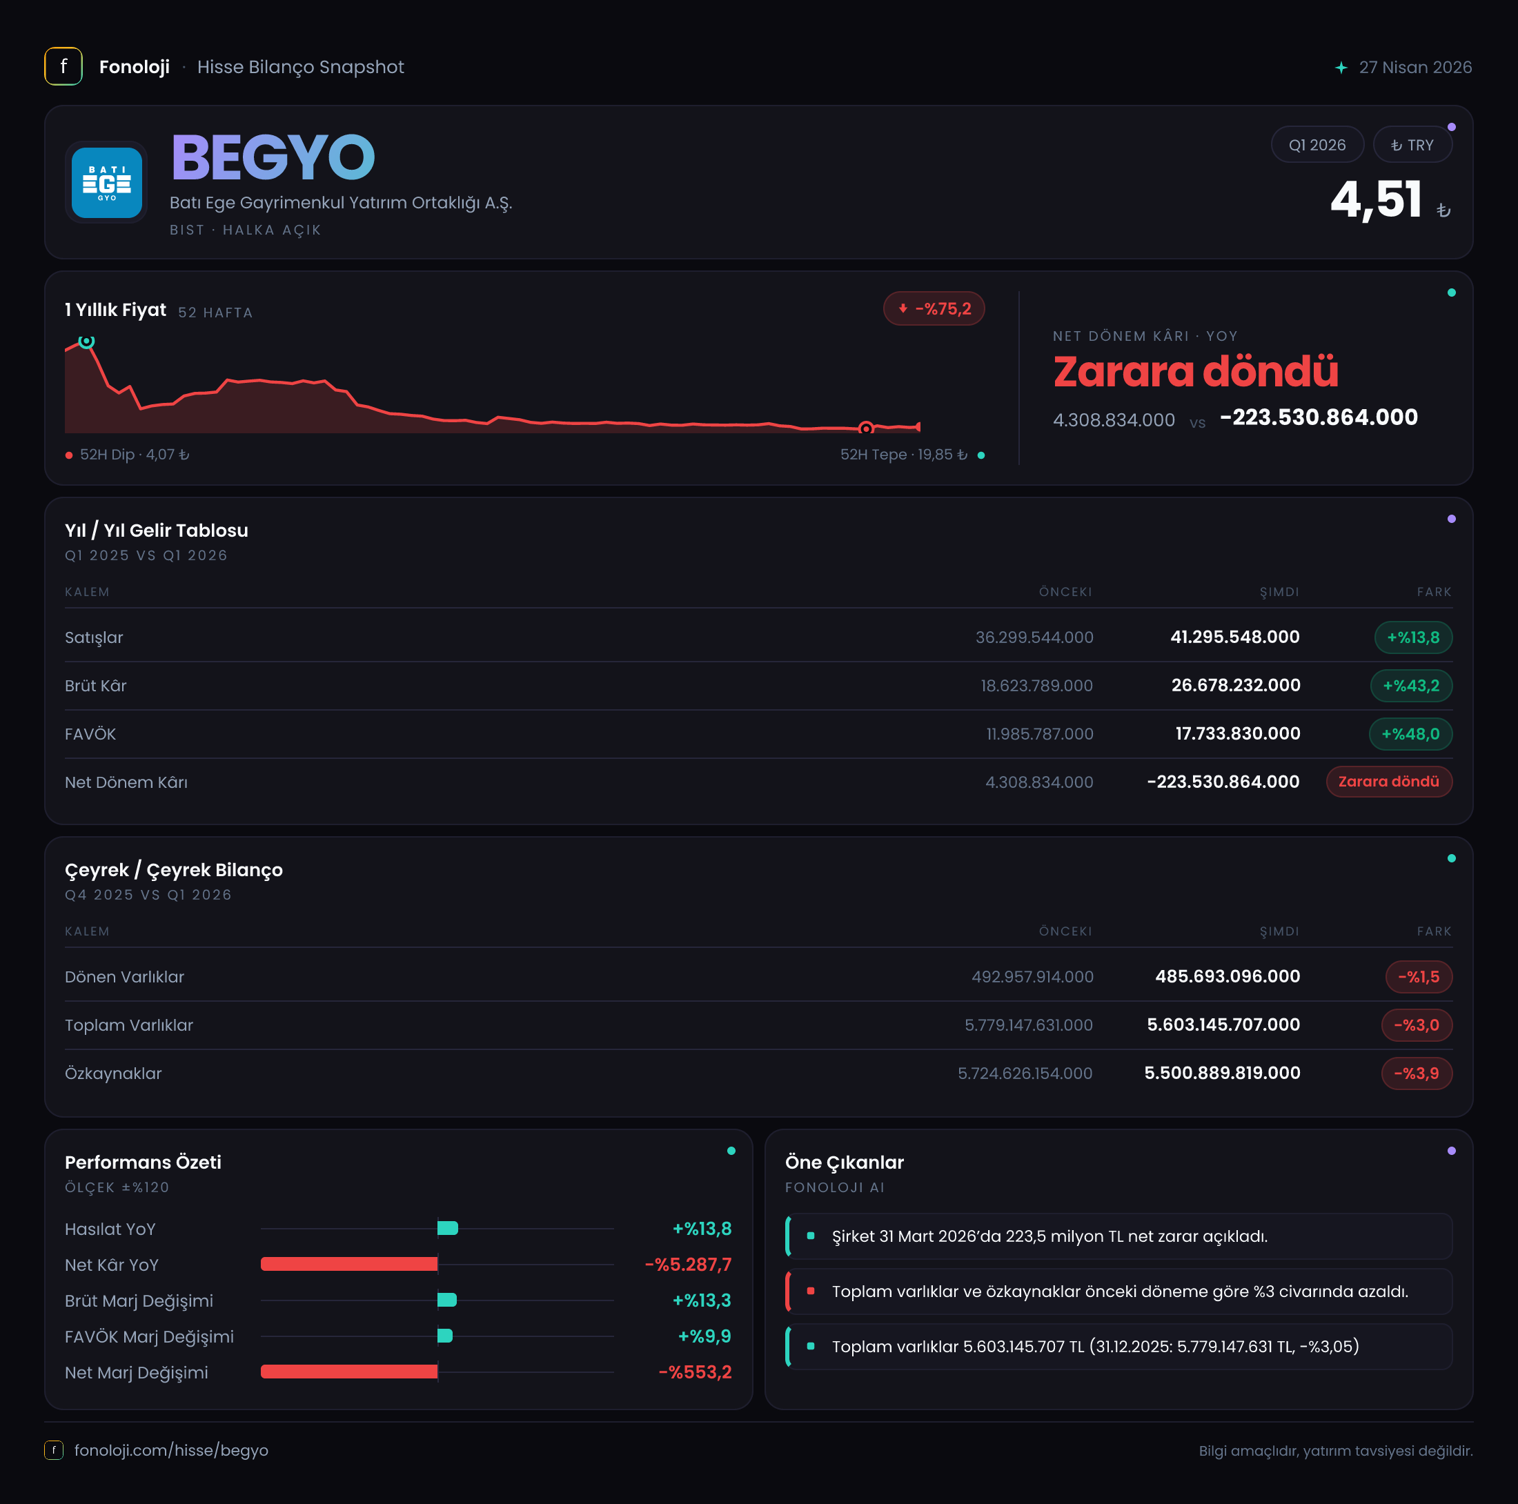Click the -%1,5 badge for Dönen Varlıklar

(x=1418, y=977)
